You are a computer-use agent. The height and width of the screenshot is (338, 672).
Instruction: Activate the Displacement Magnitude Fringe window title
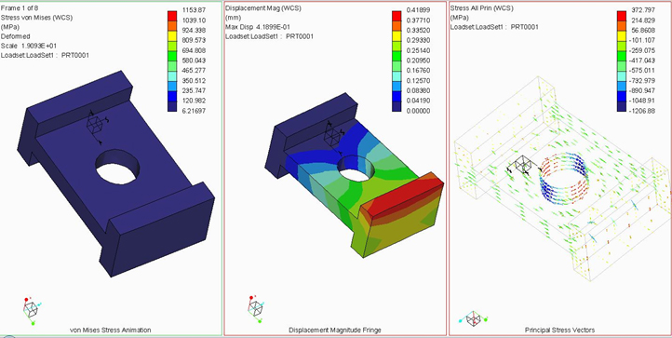335,330
